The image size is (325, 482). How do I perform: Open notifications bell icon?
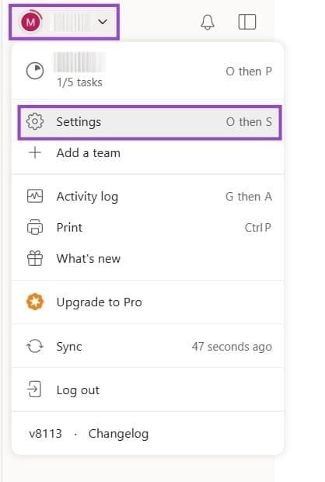click(208, 22)
